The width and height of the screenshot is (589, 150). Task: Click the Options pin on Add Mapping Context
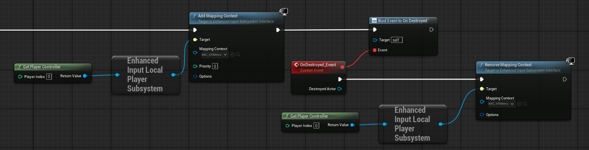195,76
